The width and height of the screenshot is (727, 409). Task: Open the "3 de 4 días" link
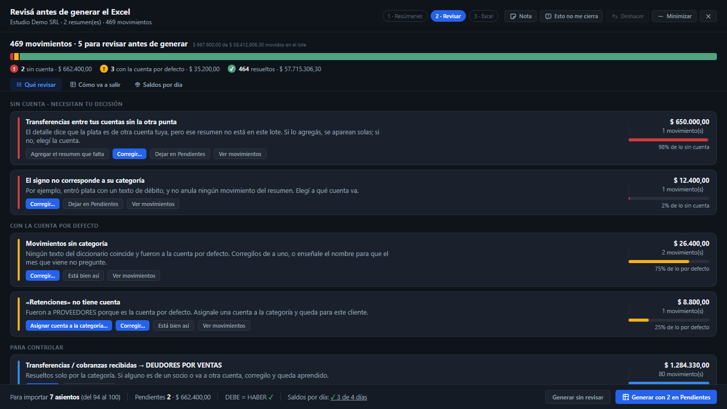[x=349, y=397]
